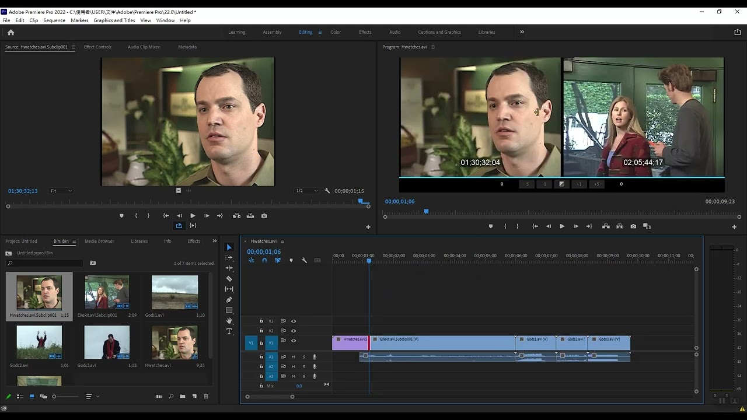
Task: Enable voice-over record on A1
Action: coord(315,356)
